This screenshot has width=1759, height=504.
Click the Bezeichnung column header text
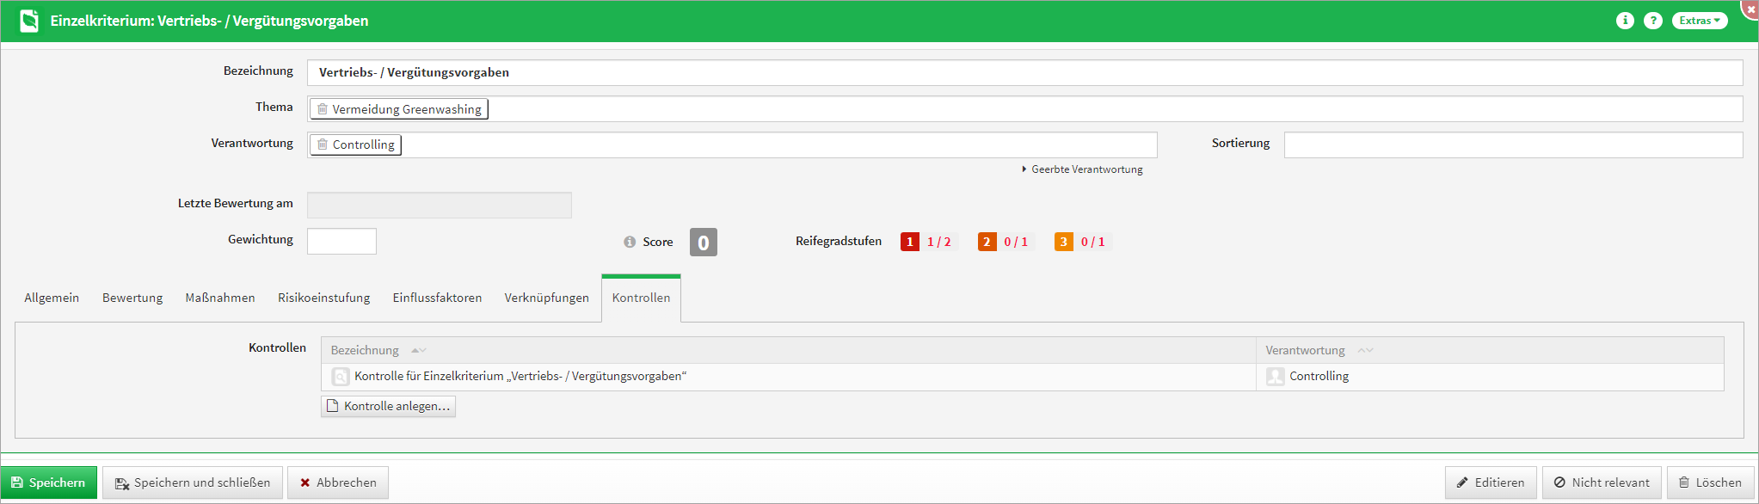coord(365,350)
